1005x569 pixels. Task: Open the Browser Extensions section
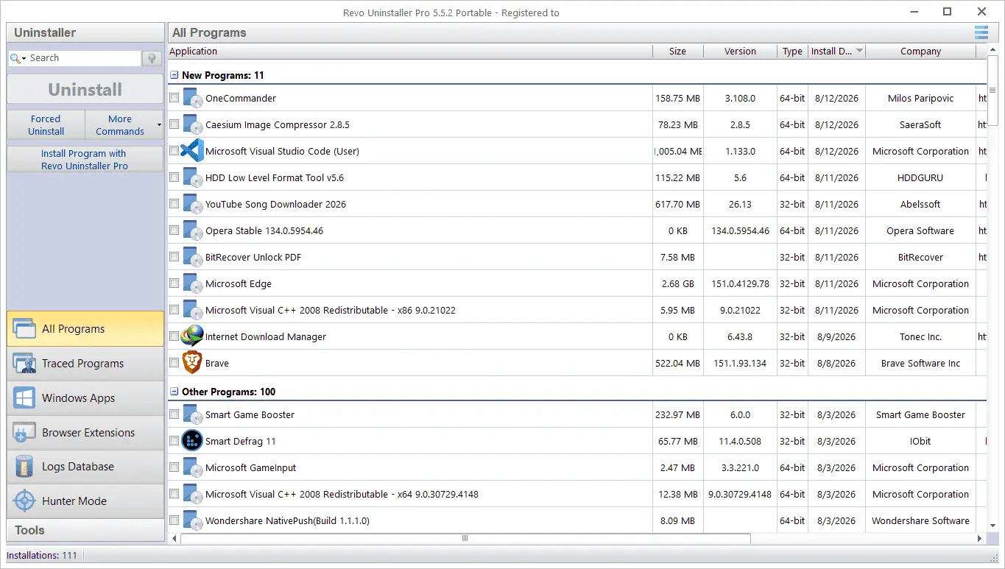(x=85, y=433)
